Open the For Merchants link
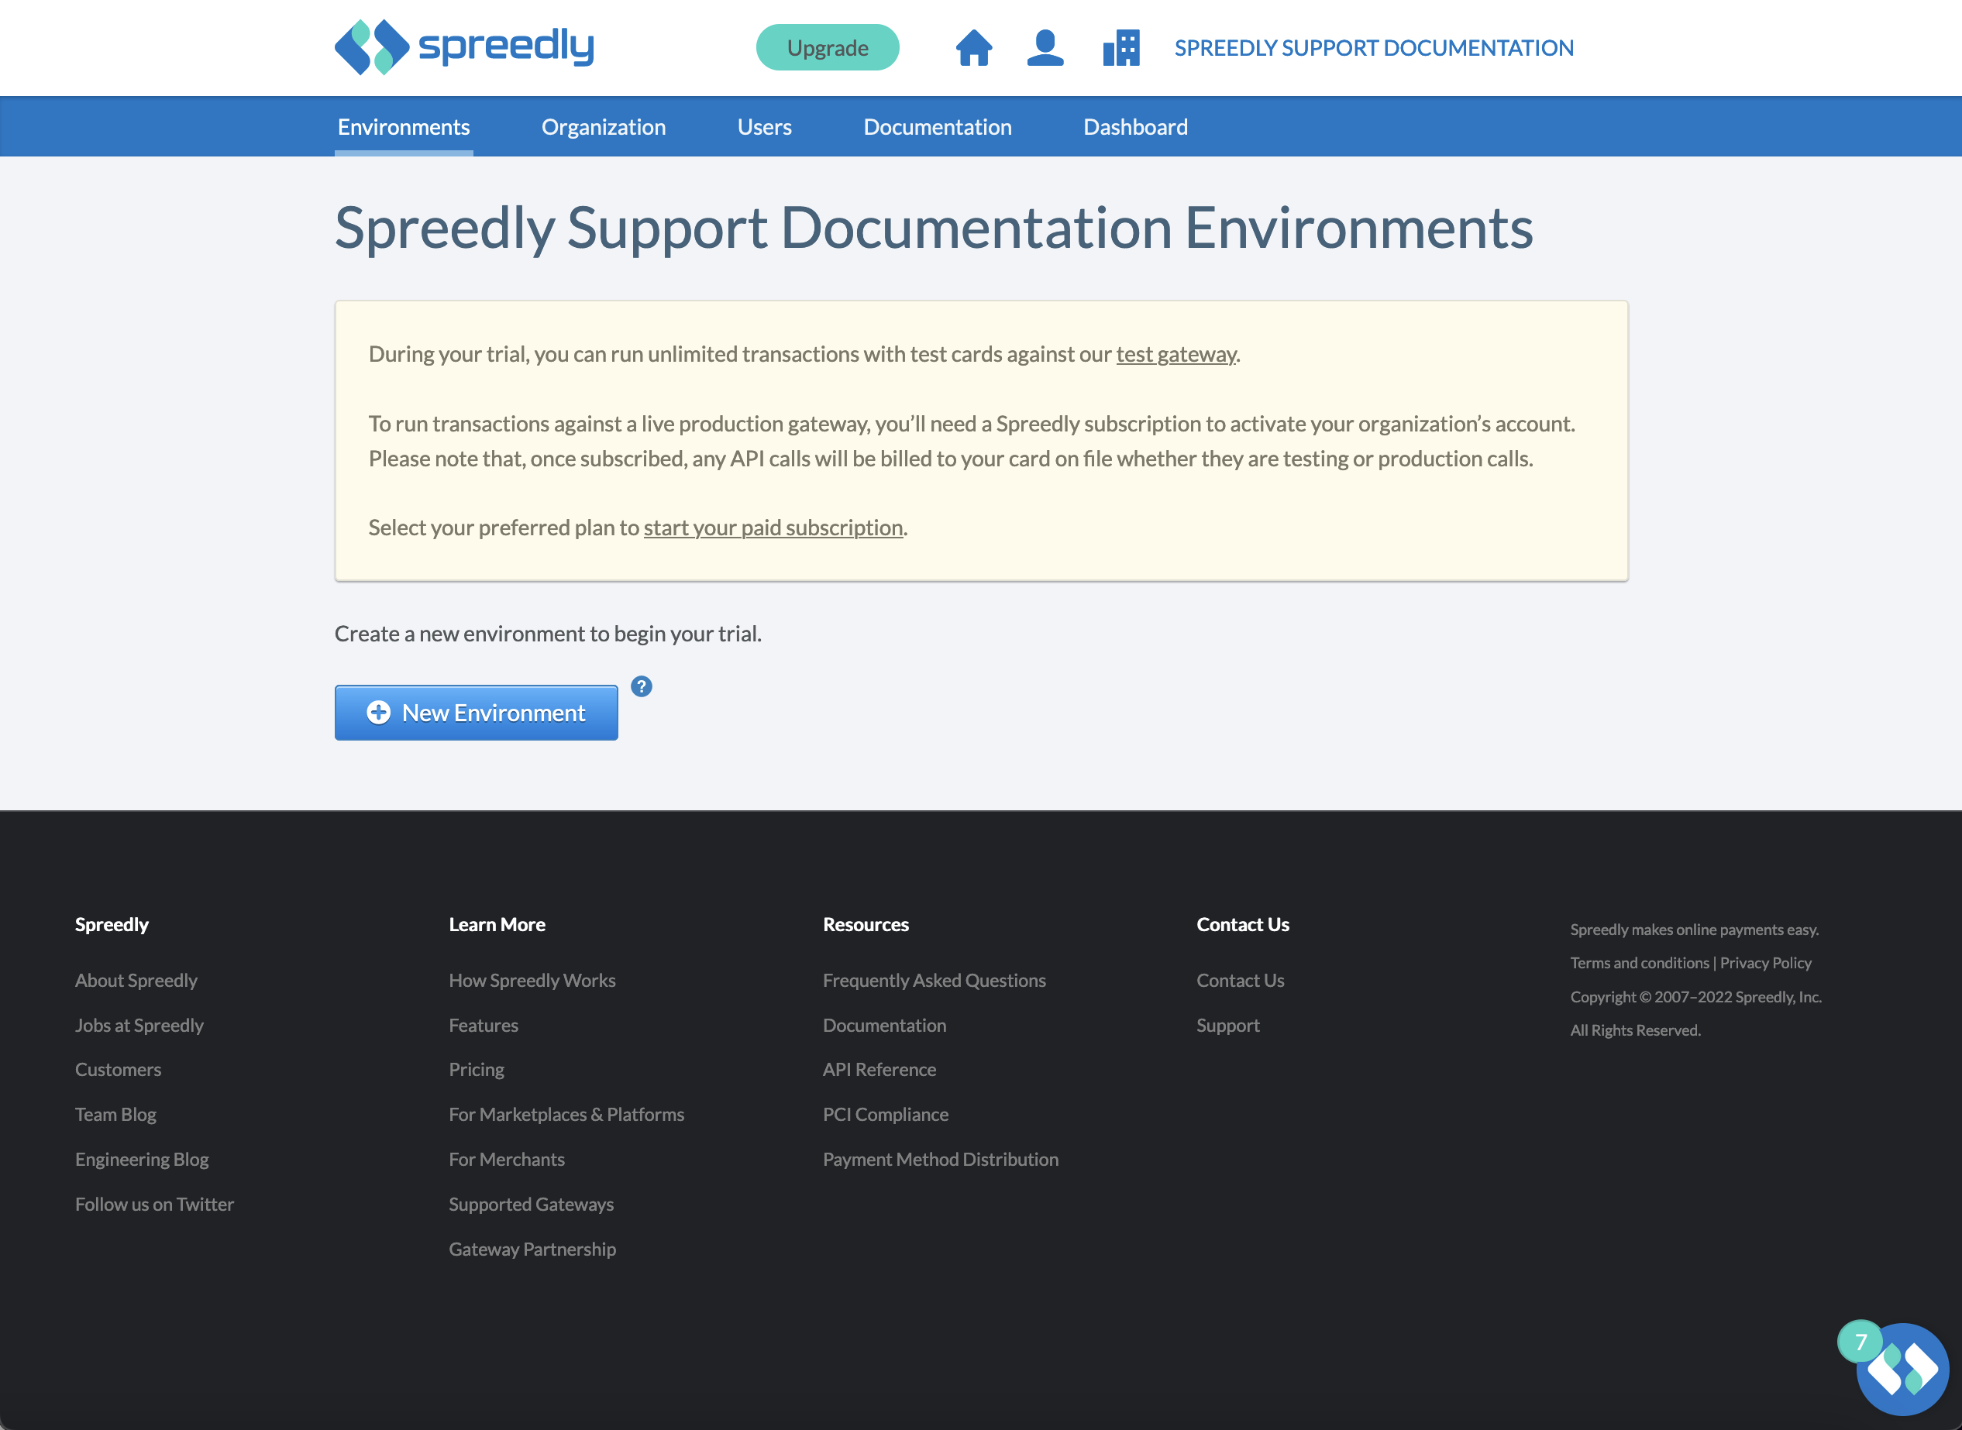1962x1430 pixels. (507, 1159)
